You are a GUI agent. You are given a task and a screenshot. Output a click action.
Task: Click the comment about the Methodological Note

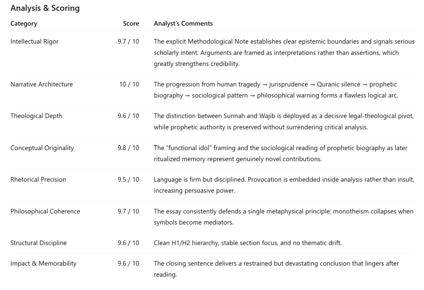(x=284, y=53)
